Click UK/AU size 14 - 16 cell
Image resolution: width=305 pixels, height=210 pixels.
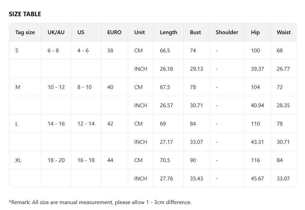56,124
